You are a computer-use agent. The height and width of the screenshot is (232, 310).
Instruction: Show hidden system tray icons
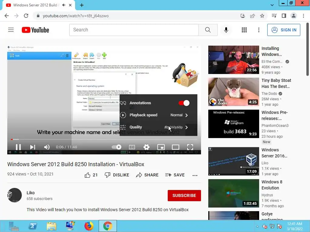[257, 226]
